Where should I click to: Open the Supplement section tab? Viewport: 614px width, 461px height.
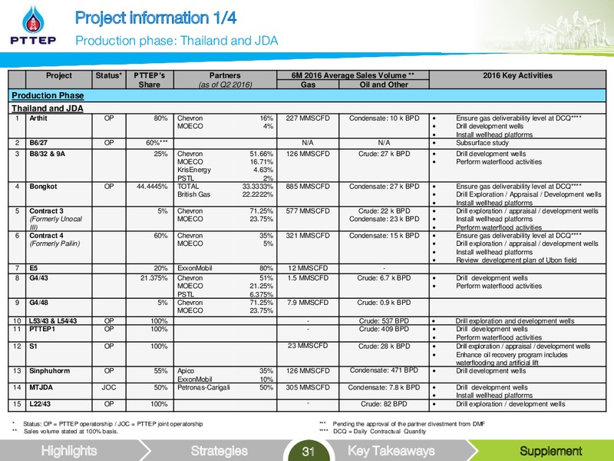click(x=550, y=451)
